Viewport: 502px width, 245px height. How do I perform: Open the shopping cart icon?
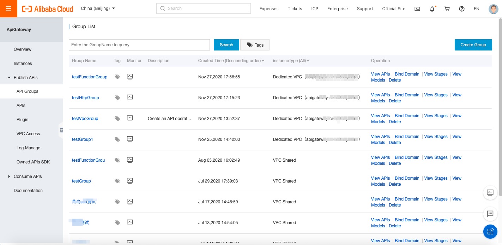click(447, 9)
